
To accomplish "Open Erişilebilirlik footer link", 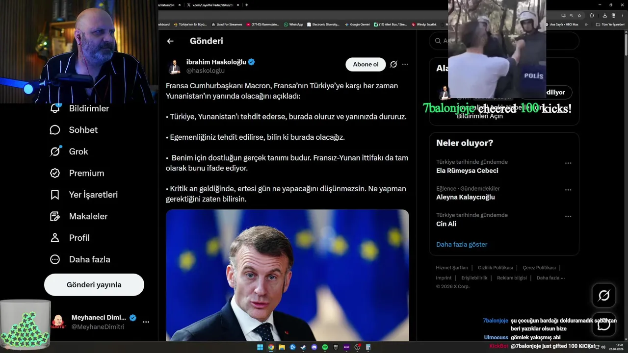I will 474,278.
